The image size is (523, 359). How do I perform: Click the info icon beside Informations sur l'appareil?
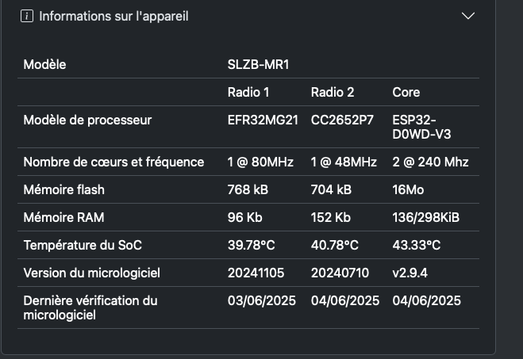click(27, 16)
